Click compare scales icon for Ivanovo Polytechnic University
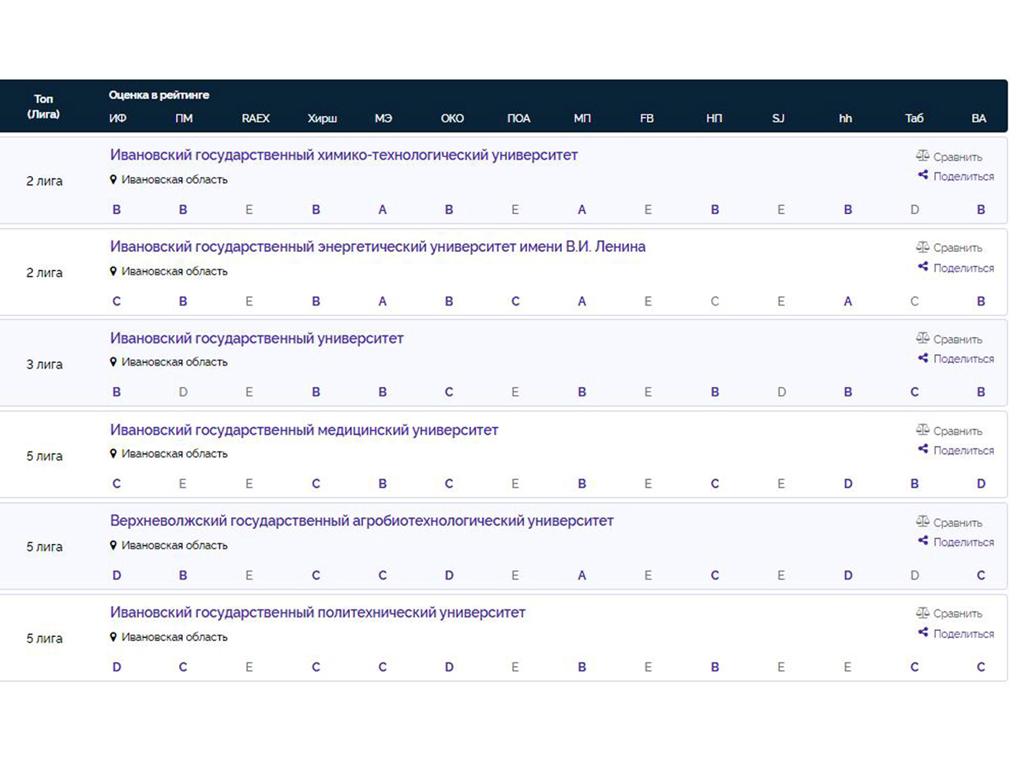1010x757 pixels. [x=922, y=613]
